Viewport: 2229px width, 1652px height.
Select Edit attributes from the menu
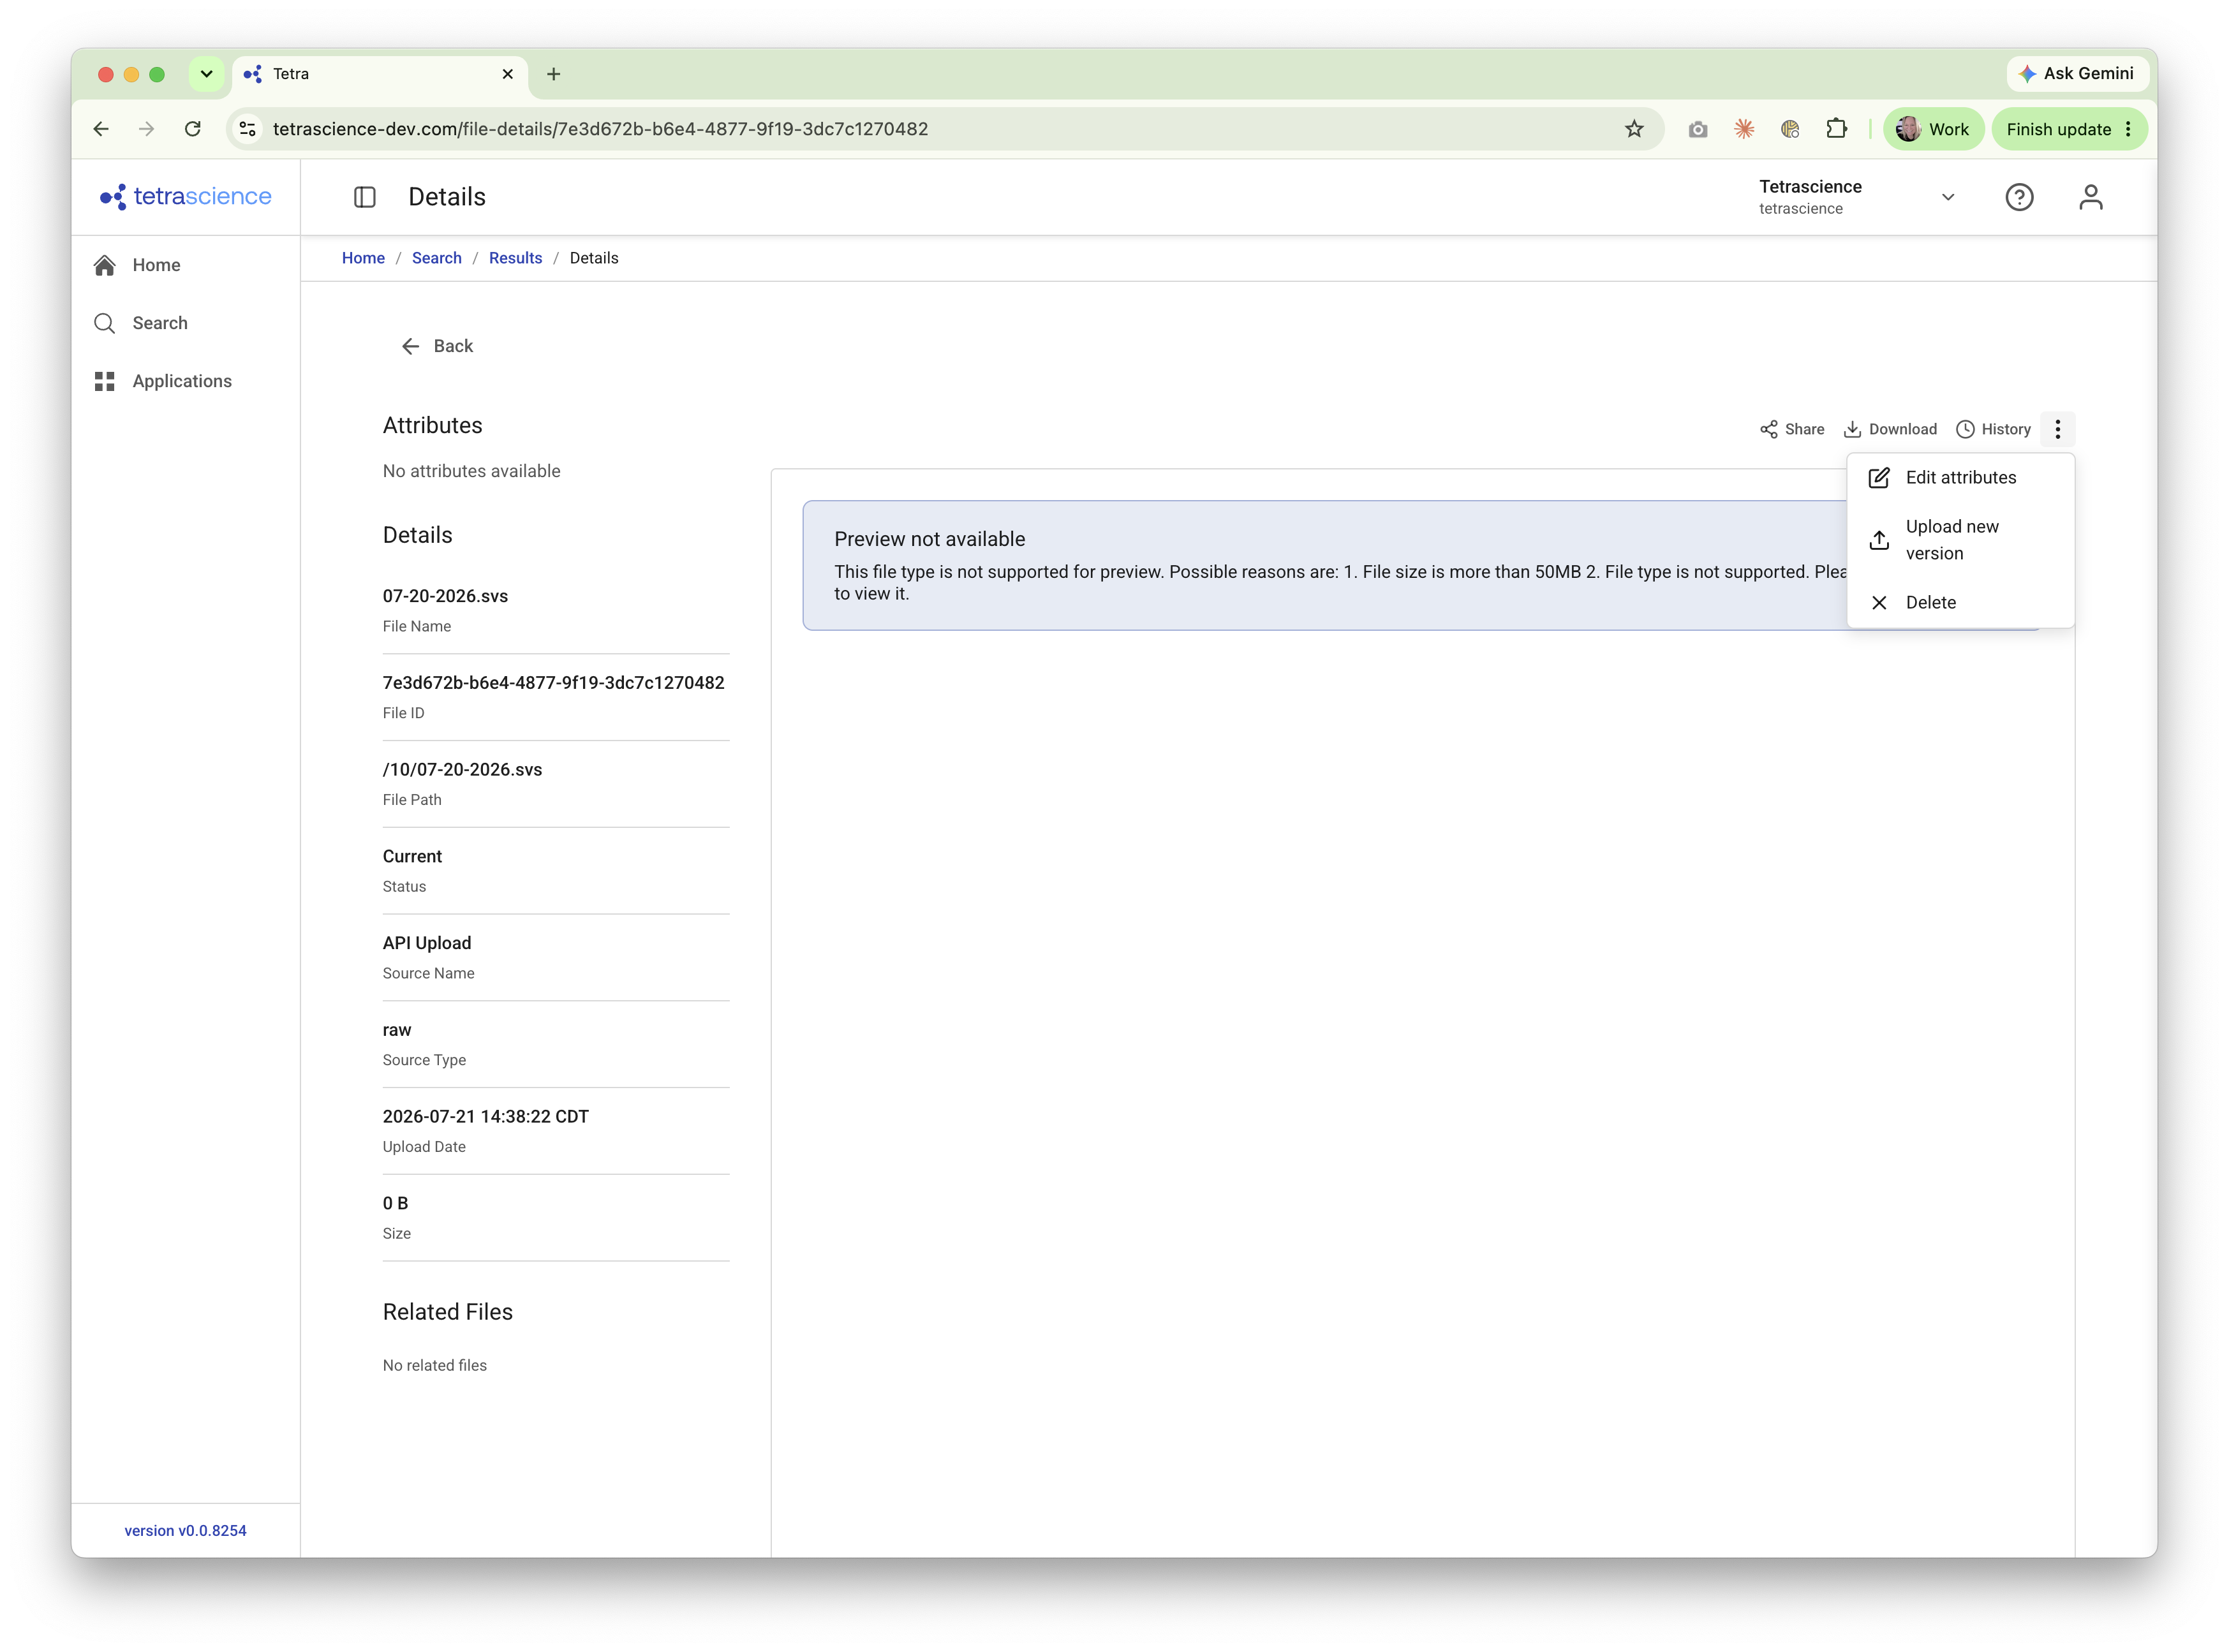(x=1960, y=478)
